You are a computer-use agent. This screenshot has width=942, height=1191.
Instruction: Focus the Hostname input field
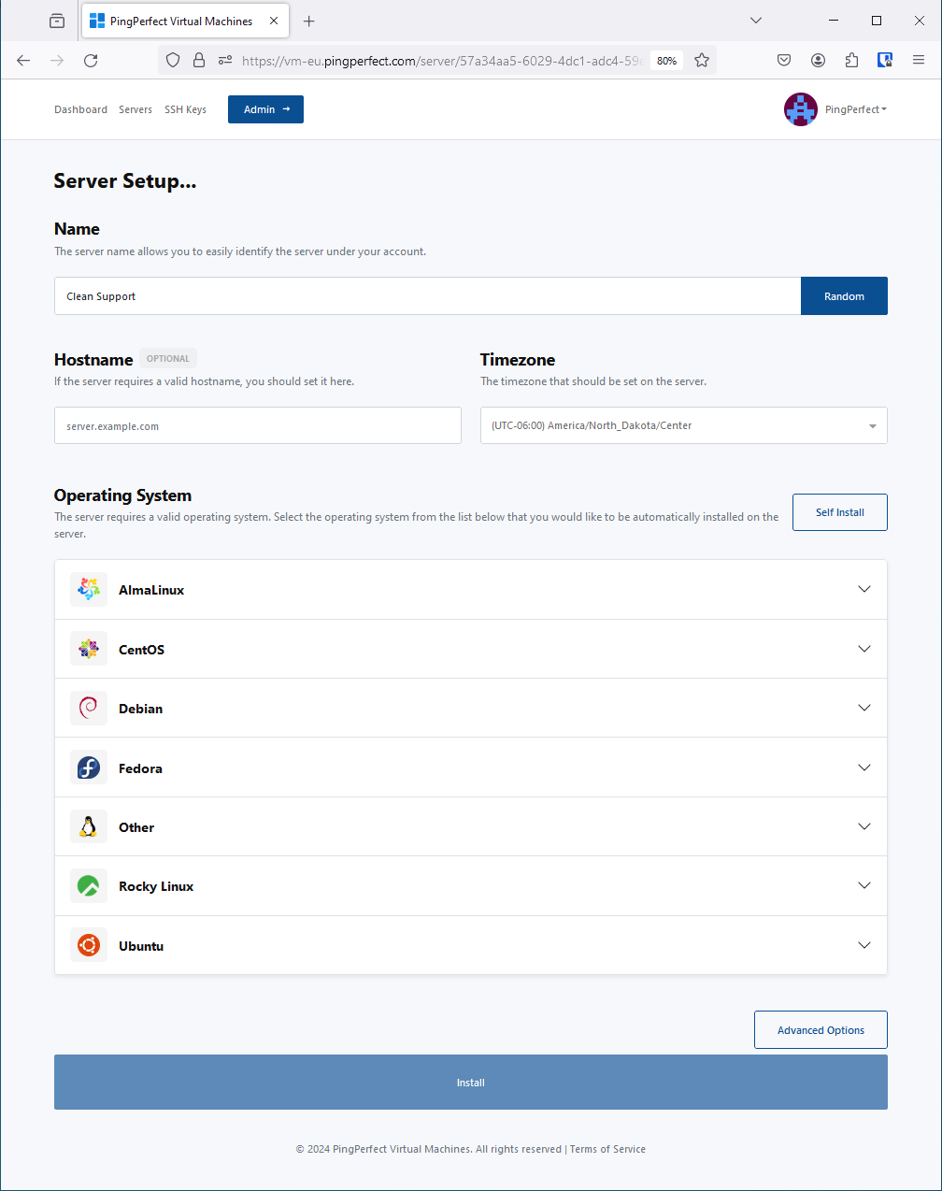coord(257,425)
